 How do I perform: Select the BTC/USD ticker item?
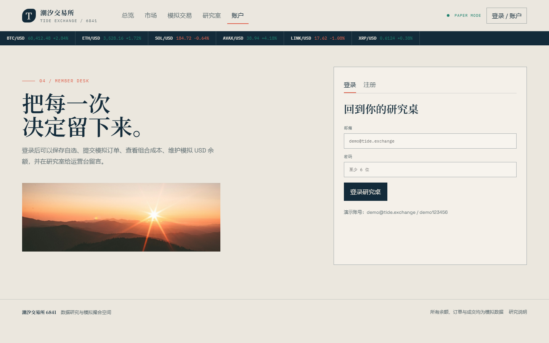pyautogui.click(x=37, y=38)
